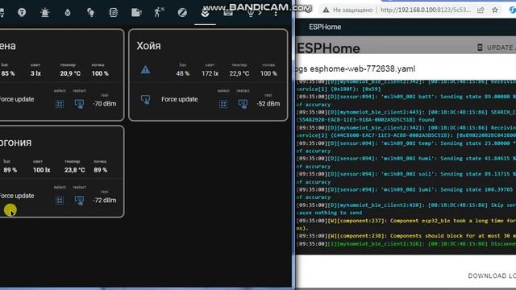Click the 'mclh09_002 lumi' log line
This screenshot has width=516, height=290.
[406, 193]
